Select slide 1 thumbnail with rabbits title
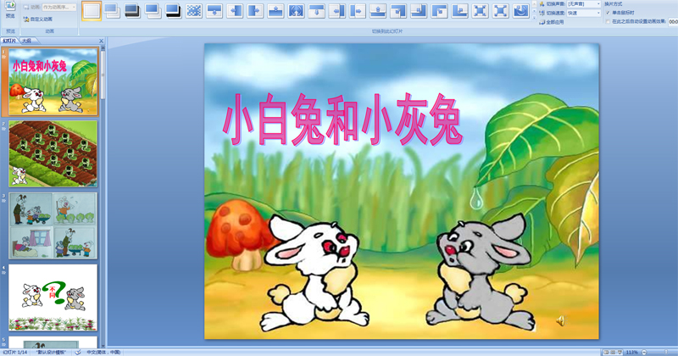The height and width of the screenshot is (356, 678). pyautogui.click(x=53, y=81)
